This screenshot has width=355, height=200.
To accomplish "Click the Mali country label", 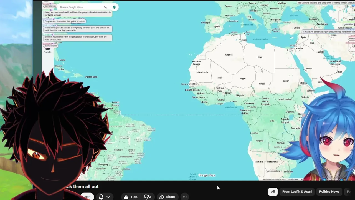I will coord(220,78).
